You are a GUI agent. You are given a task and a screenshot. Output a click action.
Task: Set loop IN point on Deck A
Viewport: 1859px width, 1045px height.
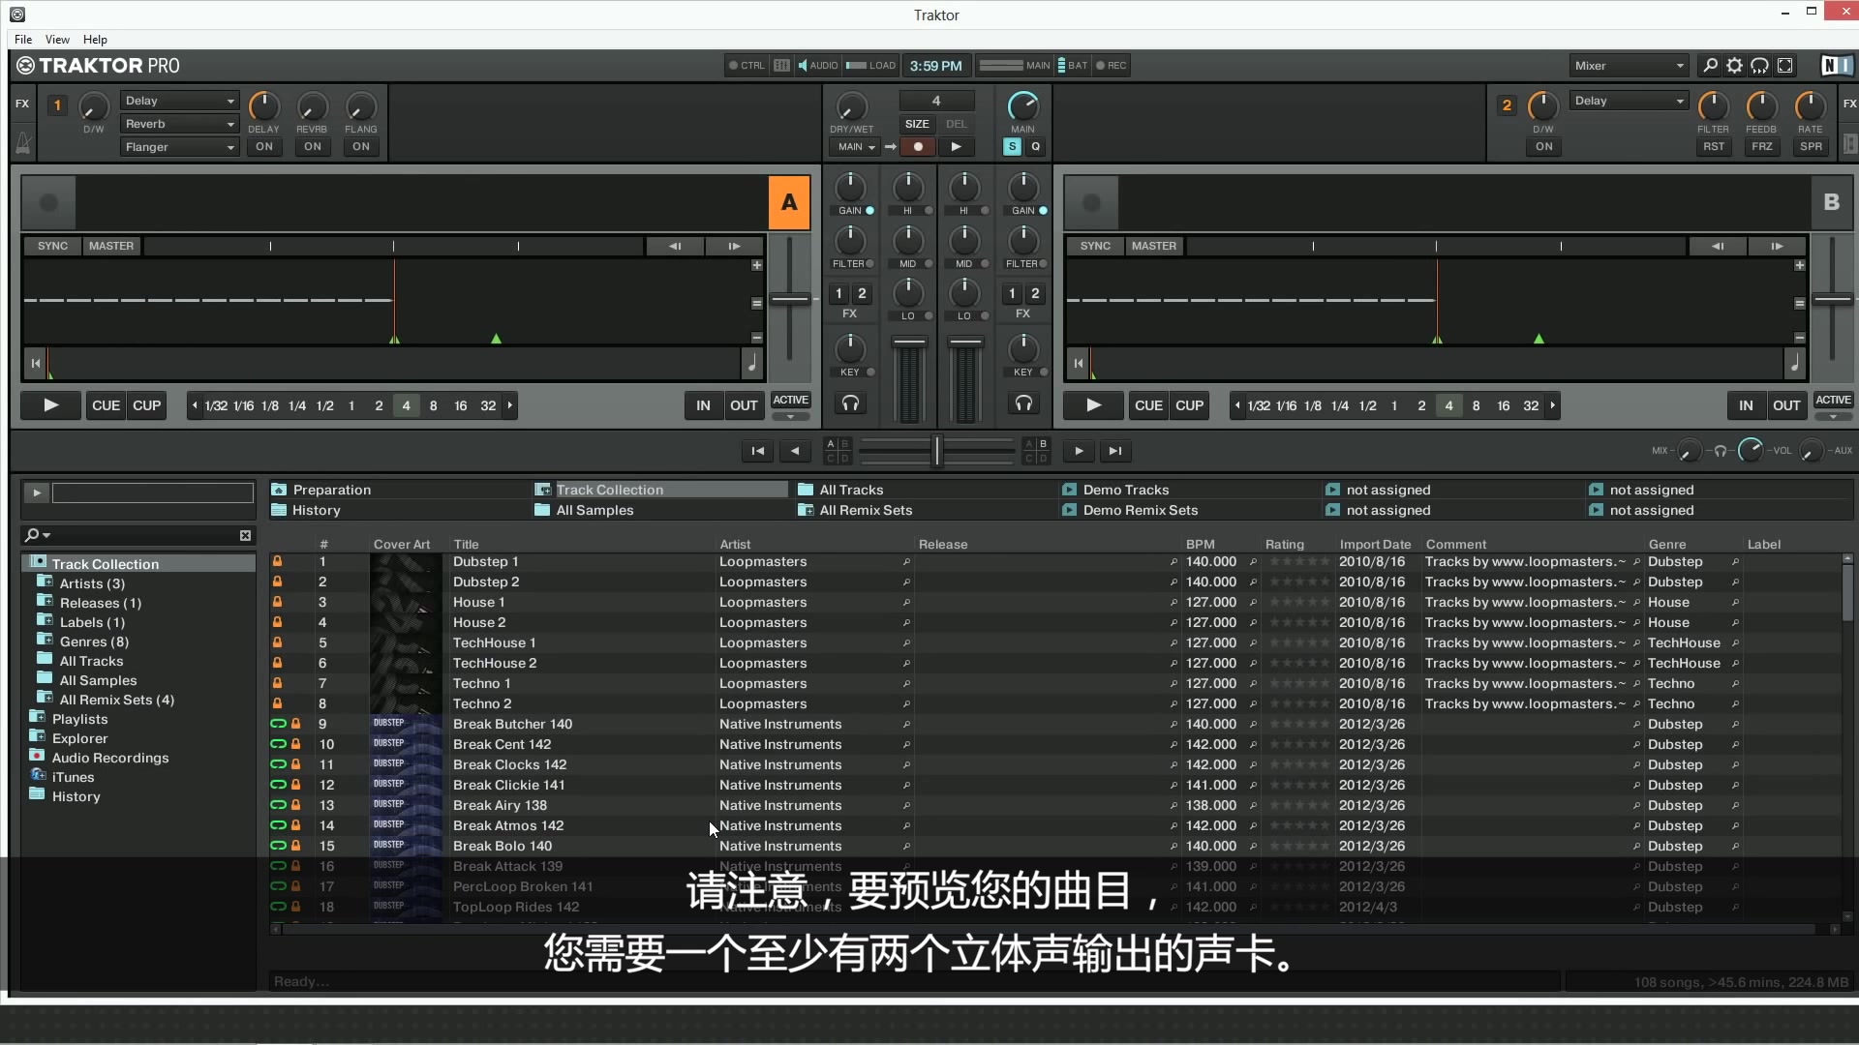[703, 405]
